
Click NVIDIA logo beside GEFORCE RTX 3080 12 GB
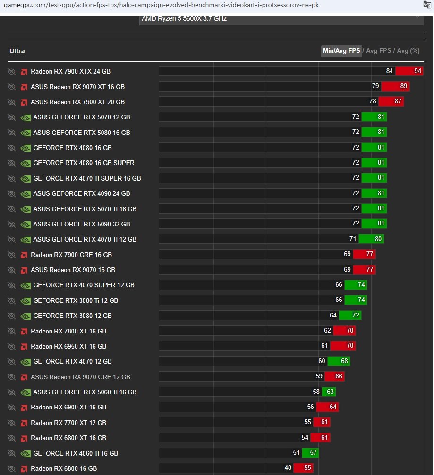pos(26,316)
